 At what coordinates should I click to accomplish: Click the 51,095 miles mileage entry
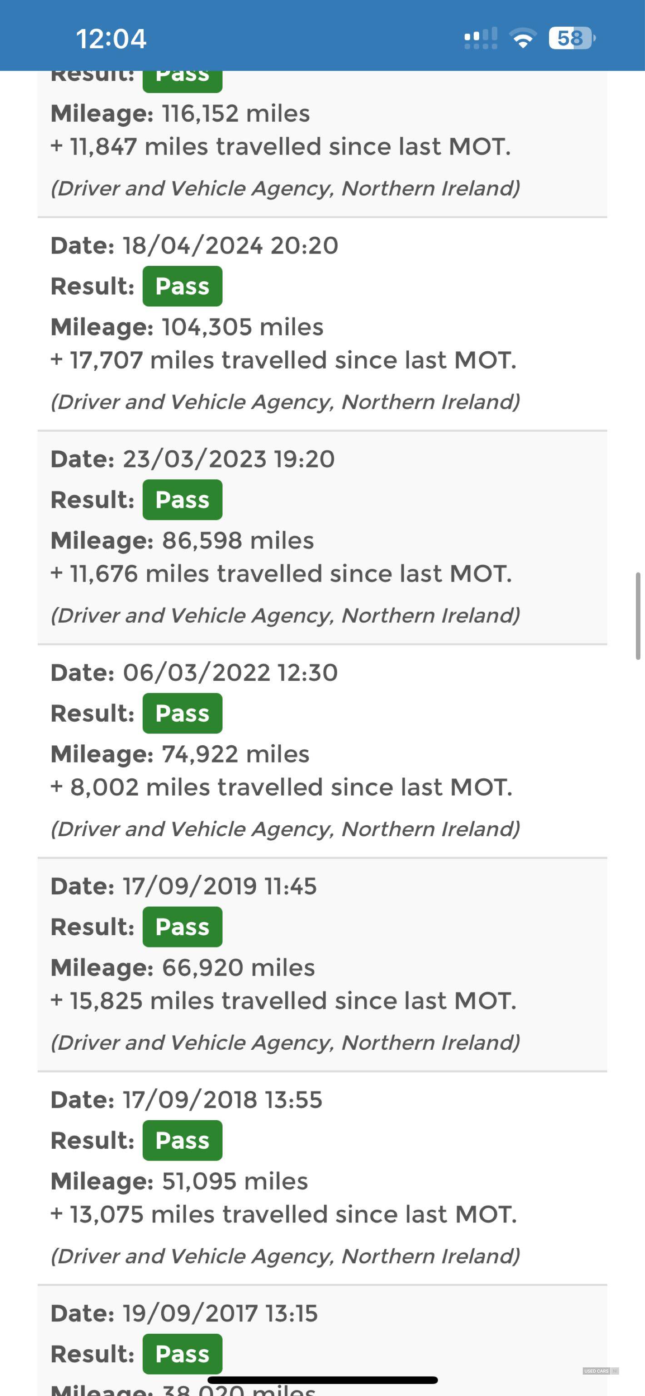pyautogui.click(x=235, y=1182)
